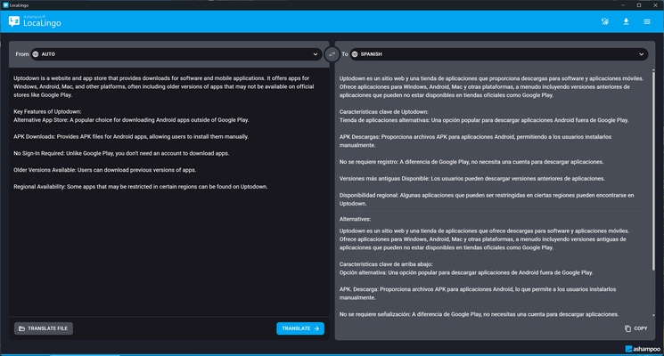Click the 'No se requiere registro:' line

(x=471, y=162)
